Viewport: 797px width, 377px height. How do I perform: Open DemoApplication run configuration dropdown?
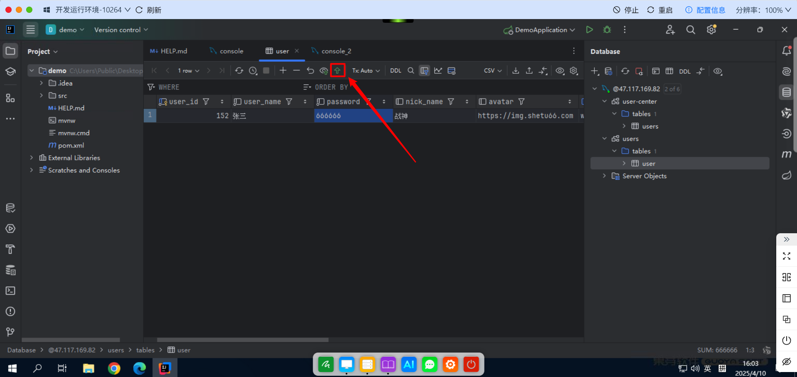pos(539,30)
